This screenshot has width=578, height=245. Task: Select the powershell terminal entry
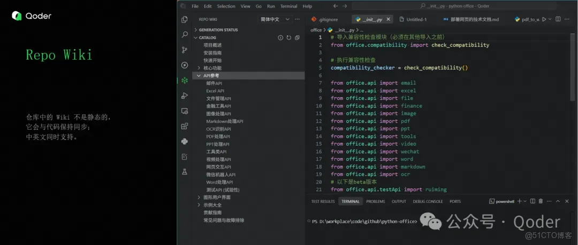coord(501,201)
